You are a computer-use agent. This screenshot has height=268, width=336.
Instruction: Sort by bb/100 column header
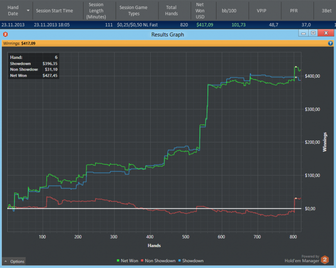229,11
